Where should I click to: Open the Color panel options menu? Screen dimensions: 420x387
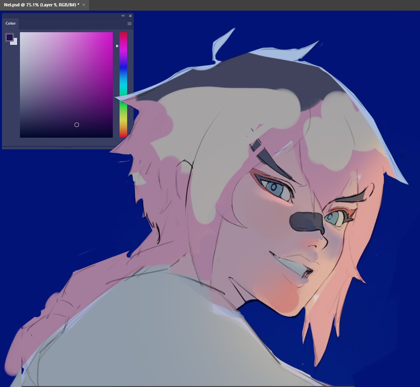129,24
